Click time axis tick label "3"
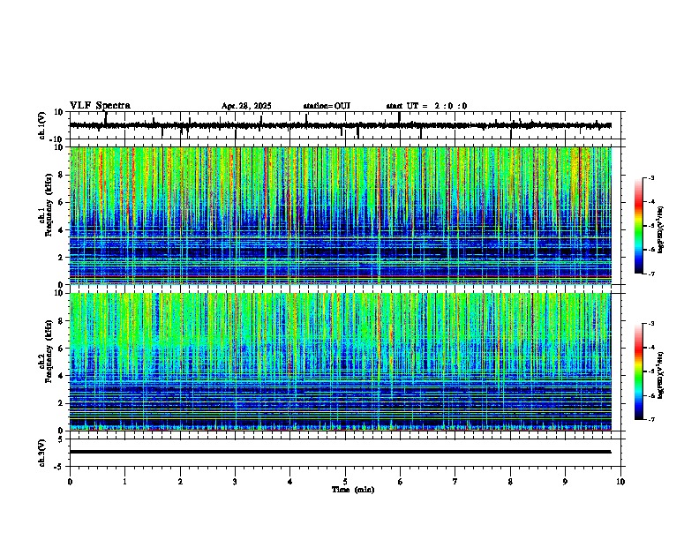The image size is (699, 540). click(235, 482)
